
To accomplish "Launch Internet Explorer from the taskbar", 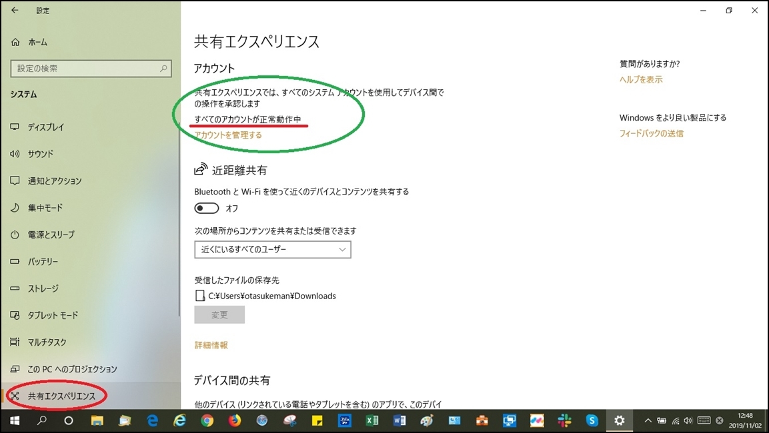I will point(180,420).
